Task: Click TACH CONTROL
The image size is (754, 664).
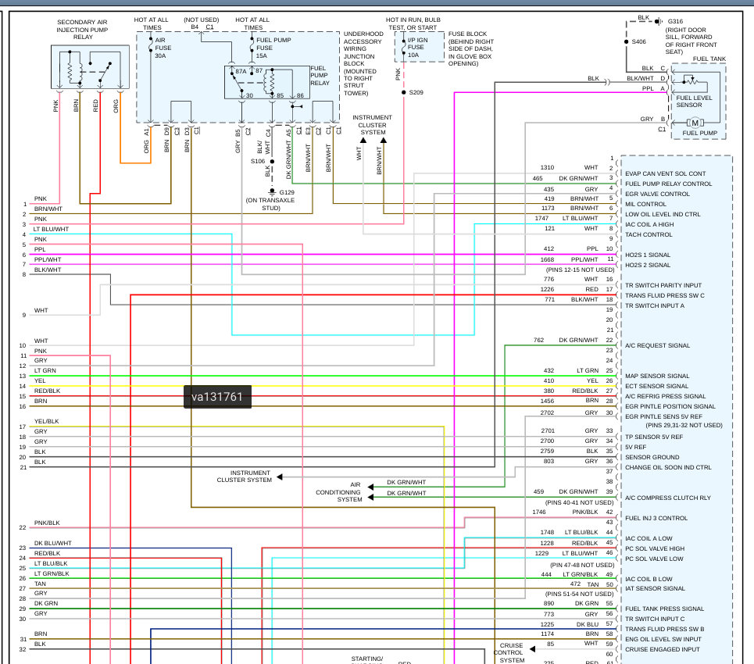Action: (x=649, y=234)
